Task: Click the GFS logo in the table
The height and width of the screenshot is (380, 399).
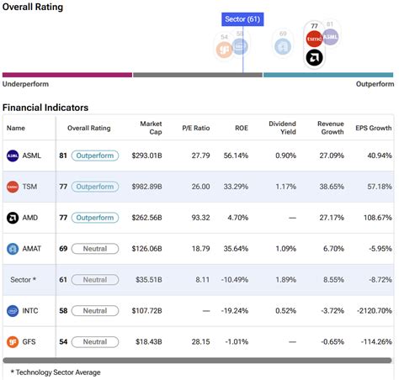Action: (13, 342)
